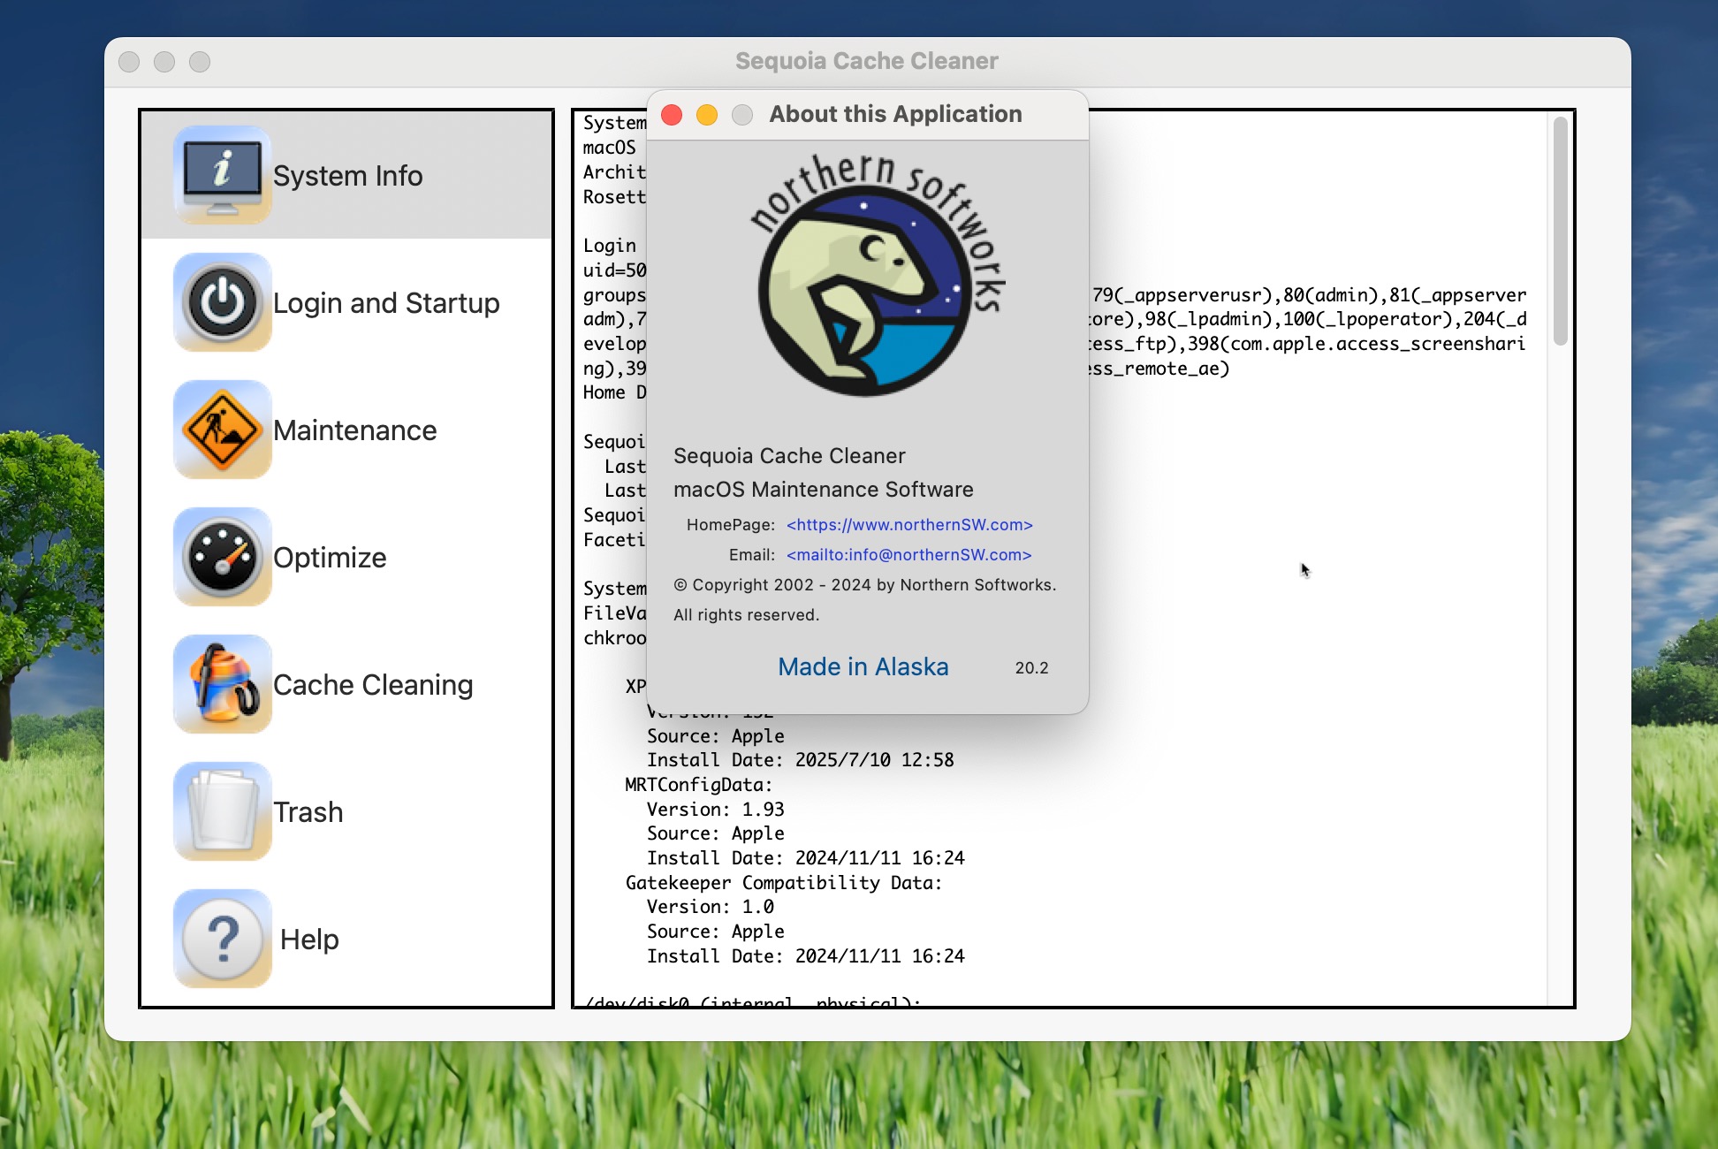1718x1149 pixels.
Task: Open the Cache Cleaning section label
Action: pyautogui.click(x=373, y=685)
